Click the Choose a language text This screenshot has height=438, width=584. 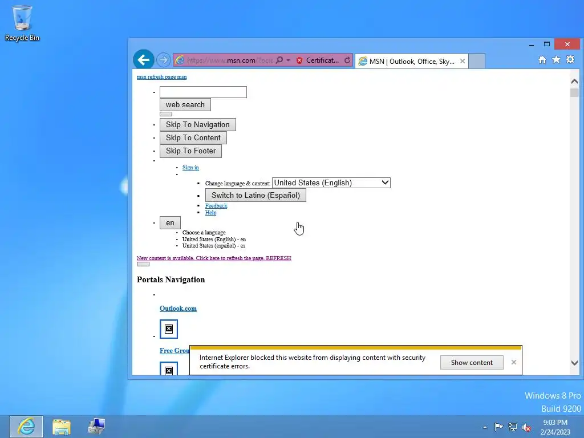(x=204, y=233)
